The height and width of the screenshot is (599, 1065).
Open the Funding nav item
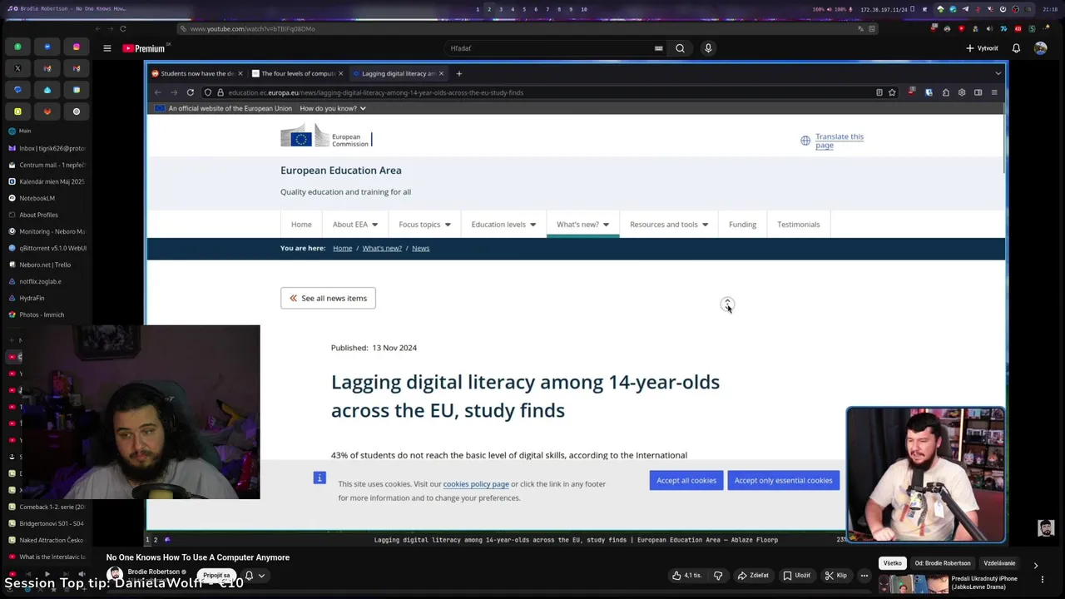(x=742, y=224)
